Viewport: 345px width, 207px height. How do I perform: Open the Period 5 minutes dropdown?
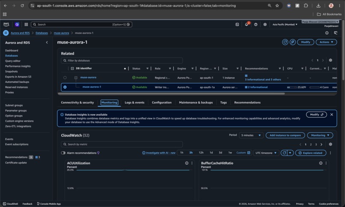tap(251, 135)
